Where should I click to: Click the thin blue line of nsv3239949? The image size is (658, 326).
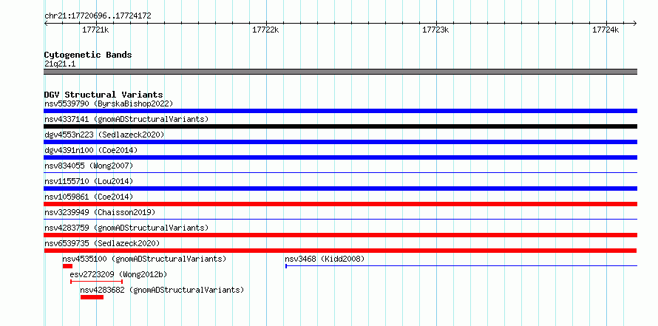coord(340,219)
